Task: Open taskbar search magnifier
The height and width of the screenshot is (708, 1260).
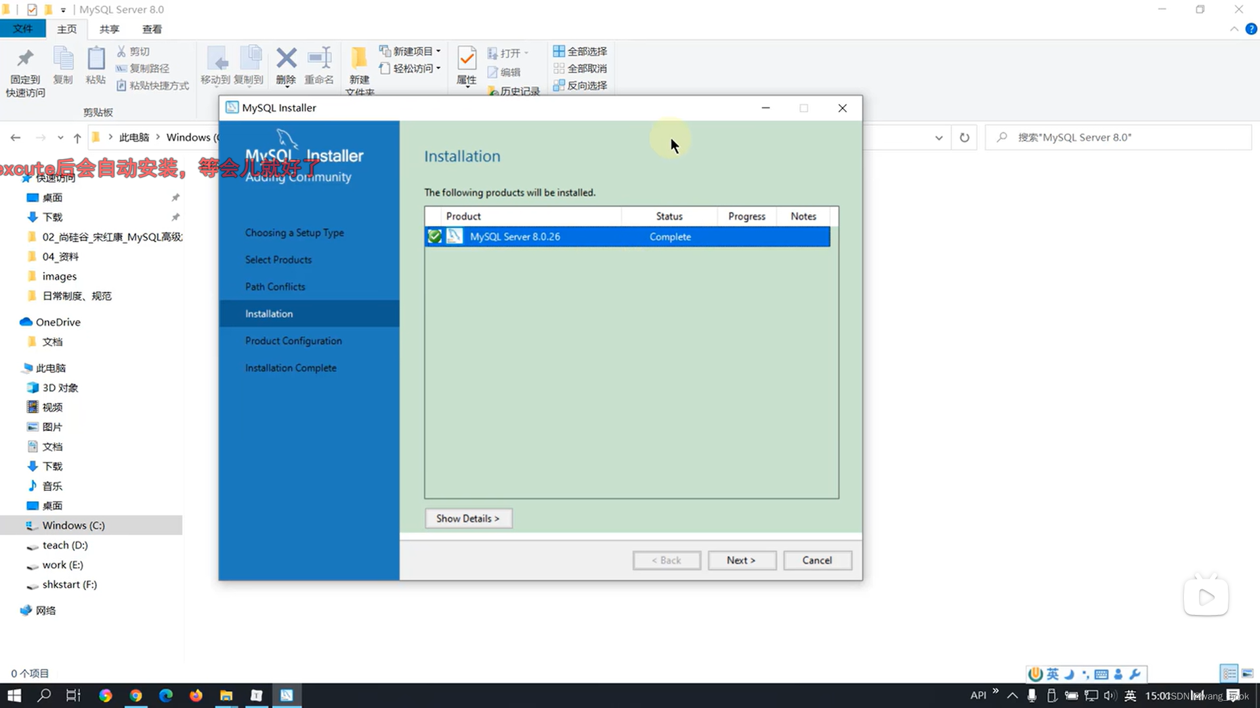Action: pos(44,696)
